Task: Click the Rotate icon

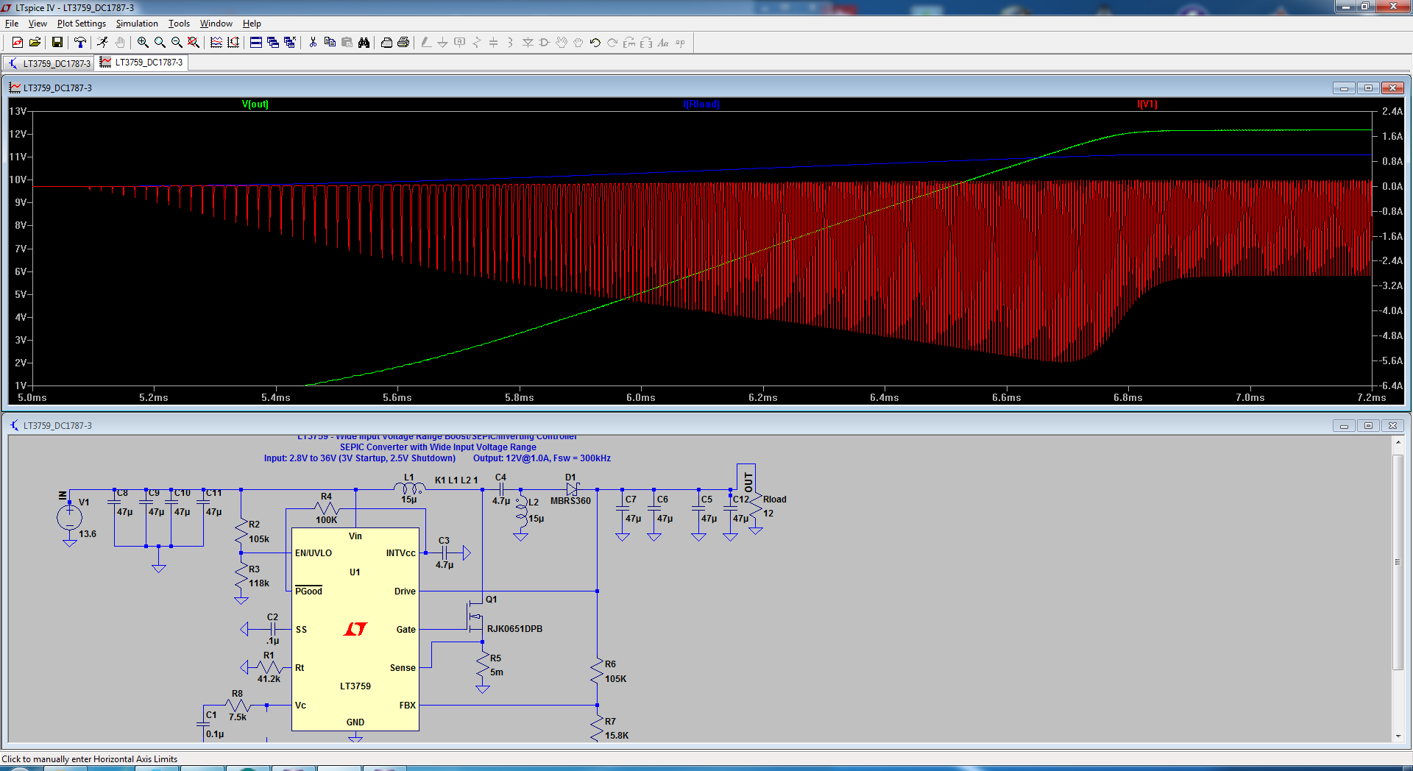Action: pyautogui.click(x=629, y=43)
